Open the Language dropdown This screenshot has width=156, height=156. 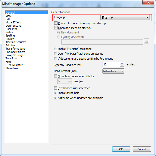pyautogui.click(x=125, y=18)
